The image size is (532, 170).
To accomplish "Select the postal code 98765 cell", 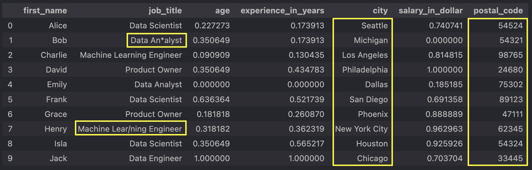I will [x=510, y=55].
